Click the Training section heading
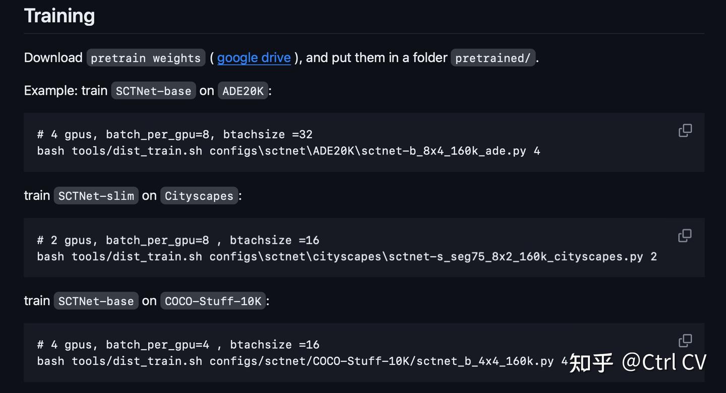The image size is (726, 393). 59,16
